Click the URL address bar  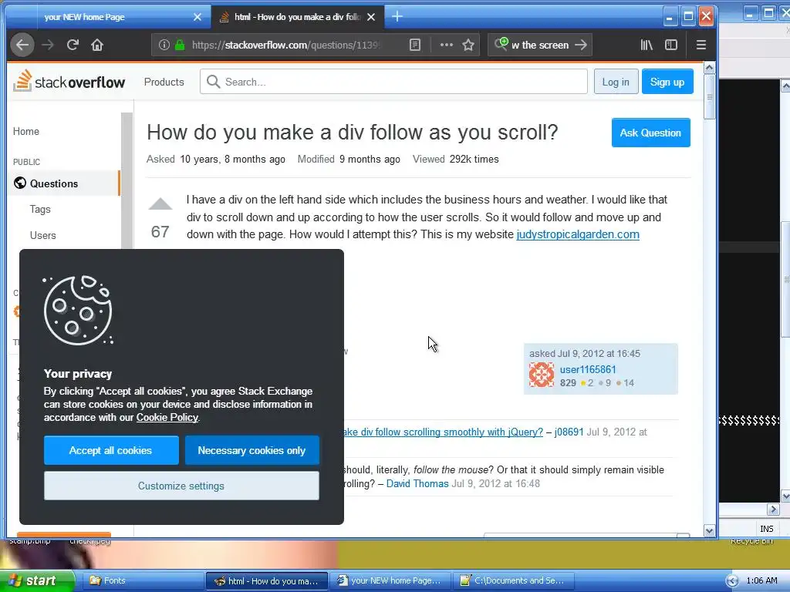click(x=286, y=45)
